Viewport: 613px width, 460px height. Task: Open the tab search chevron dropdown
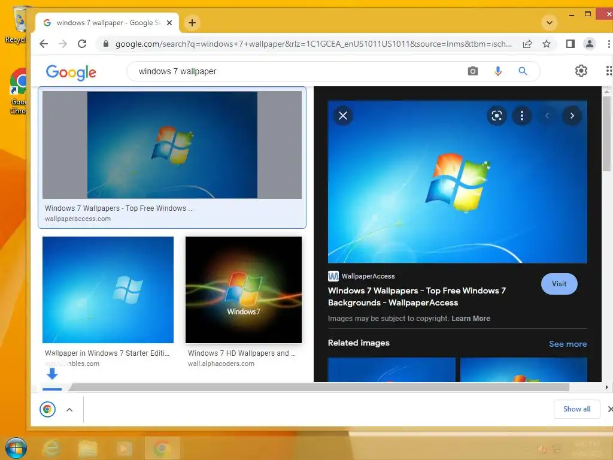(x=550, y=23)
